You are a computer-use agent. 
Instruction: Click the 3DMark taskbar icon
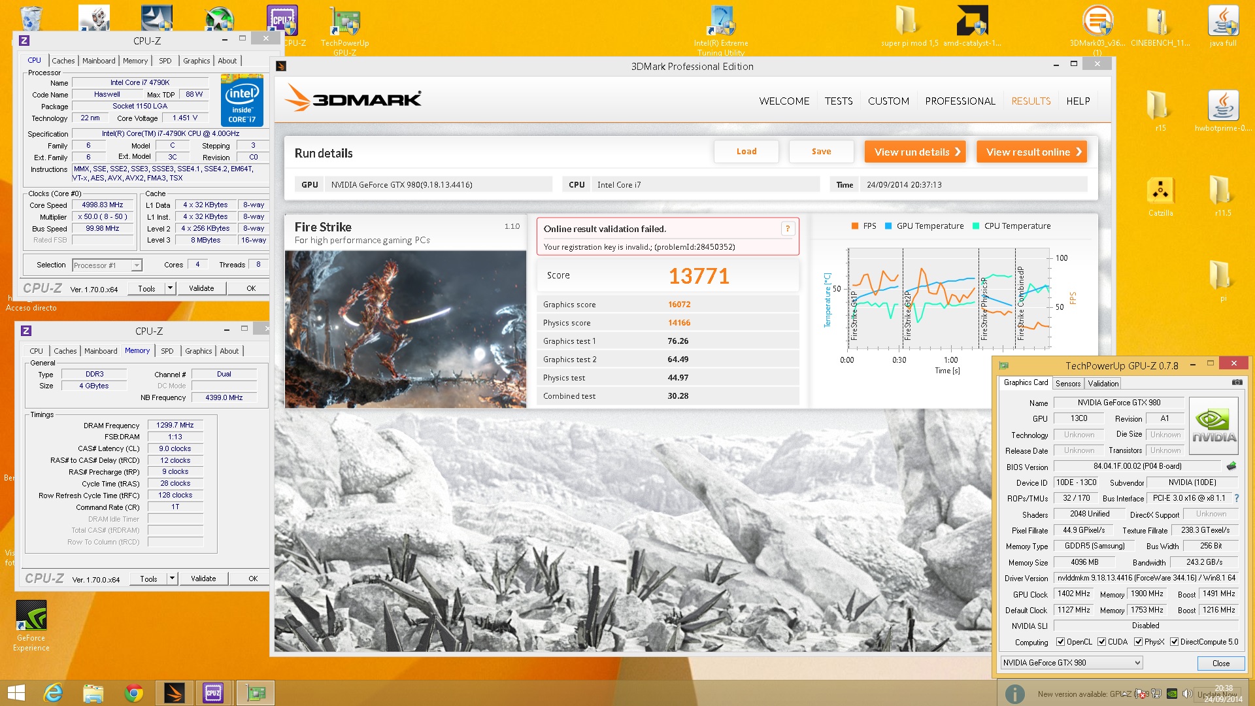(x=174, y=693)
